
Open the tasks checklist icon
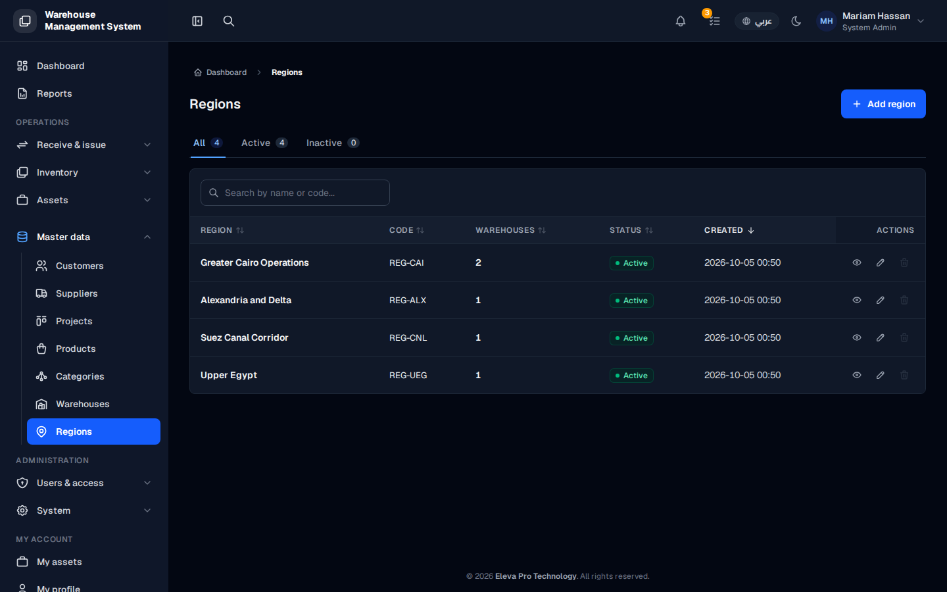coord(714,21)
